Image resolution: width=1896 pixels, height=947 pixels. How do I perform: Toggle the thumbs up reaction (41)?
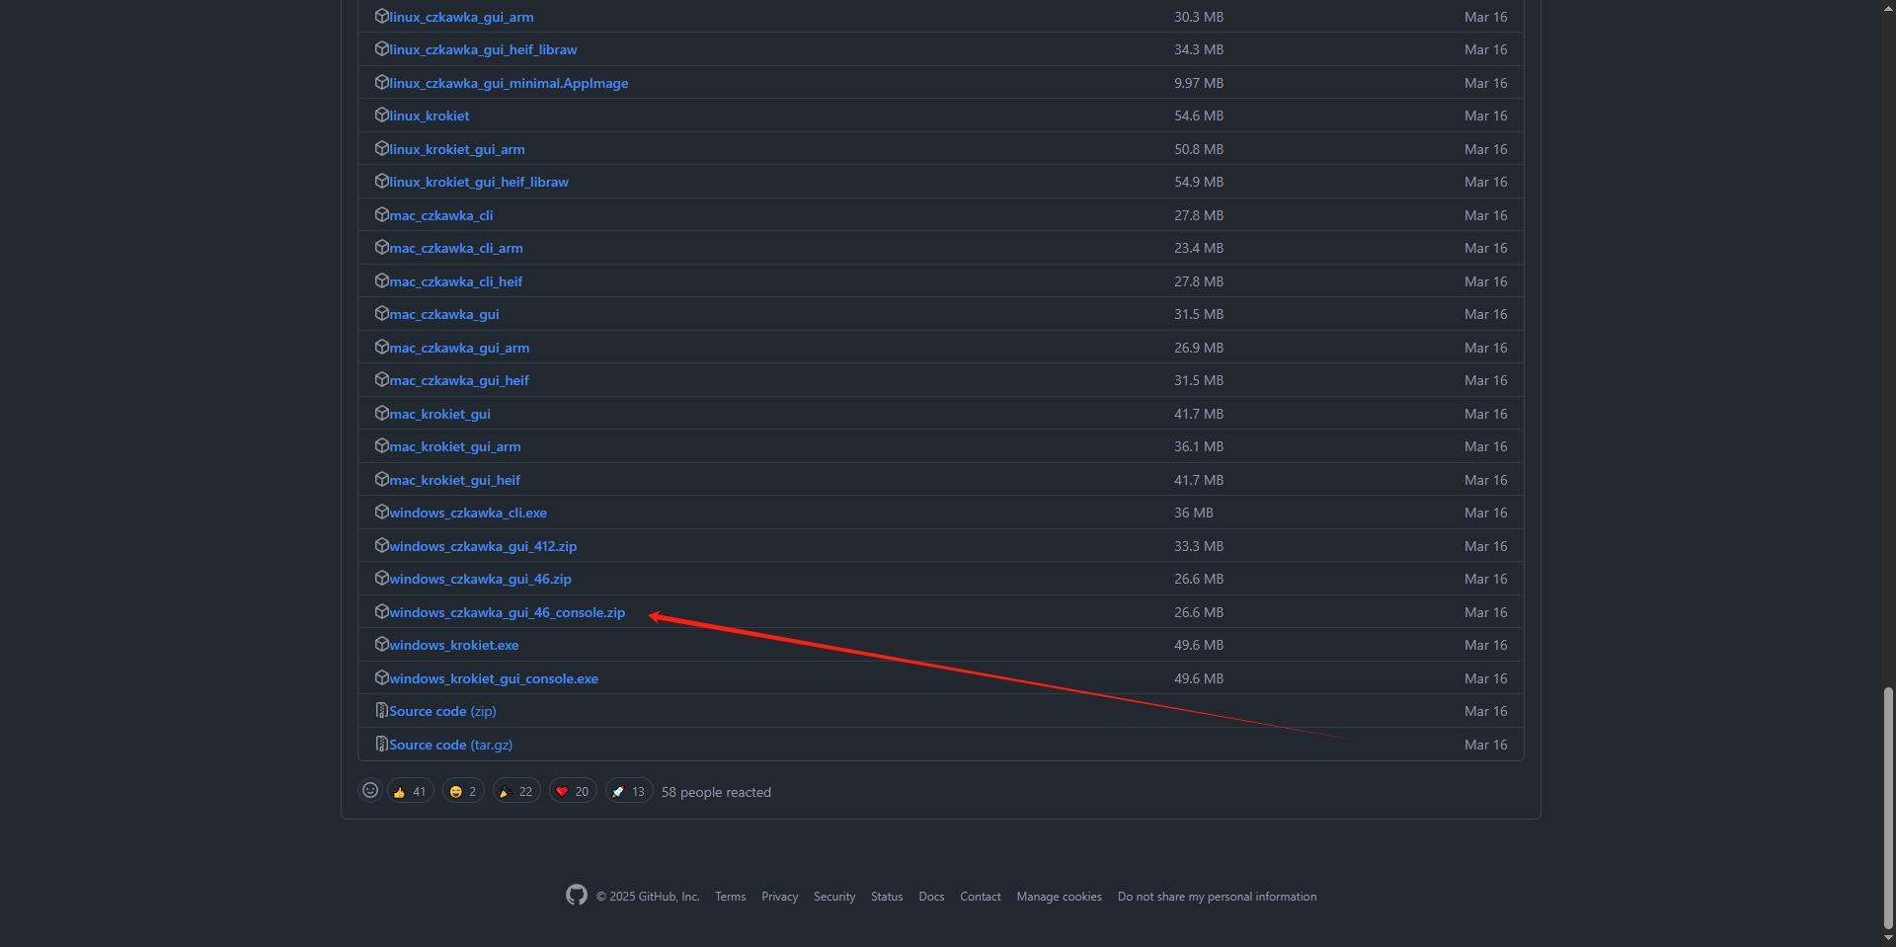(x=410, y=791)
